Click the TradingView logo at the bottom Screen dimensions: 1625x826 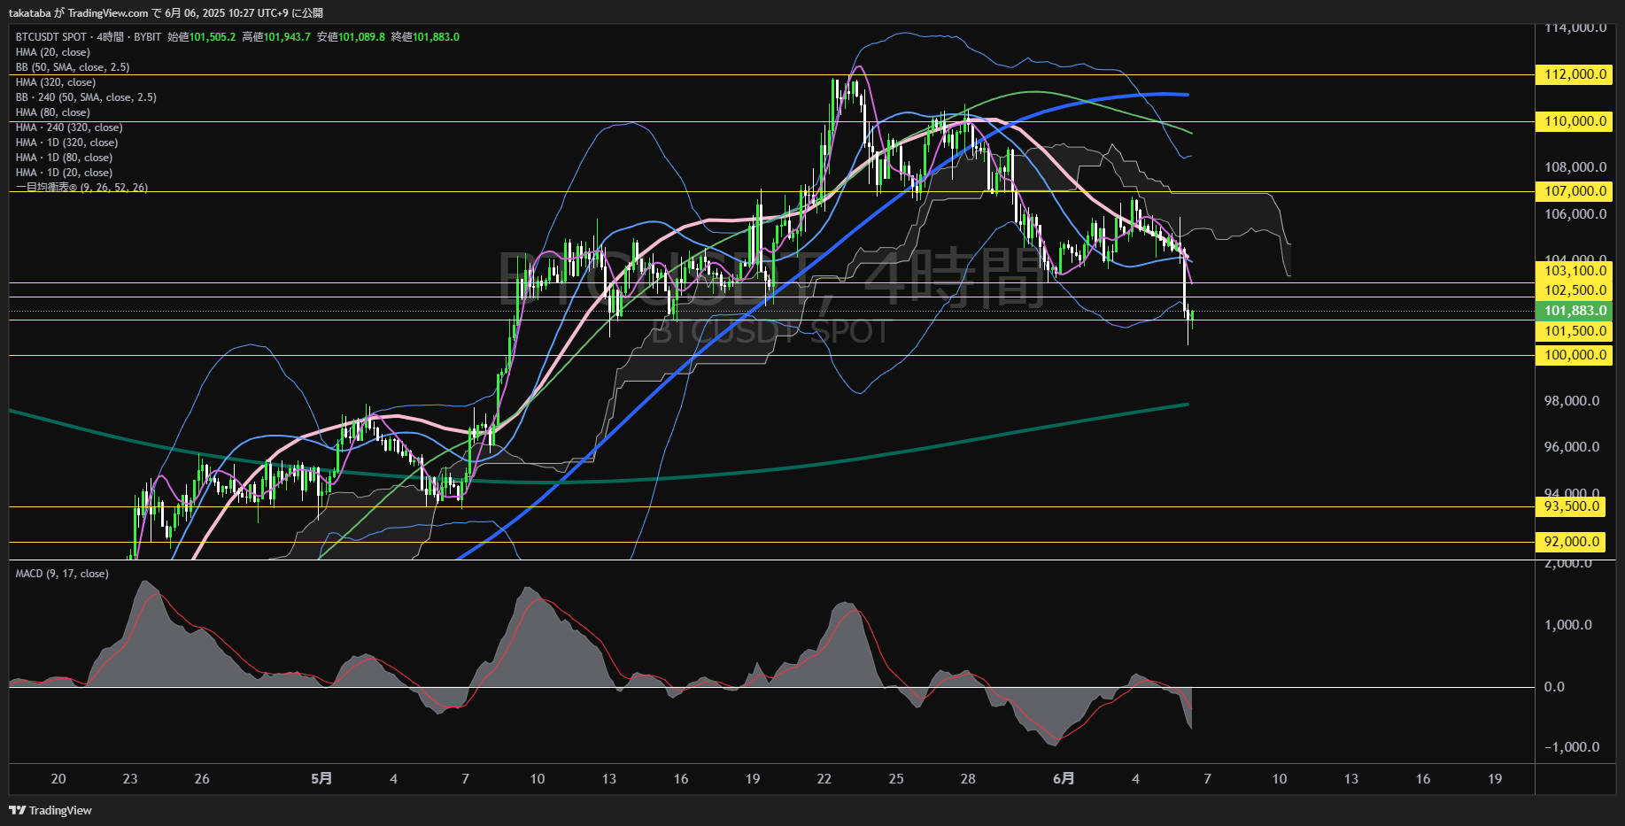point(50,810)
